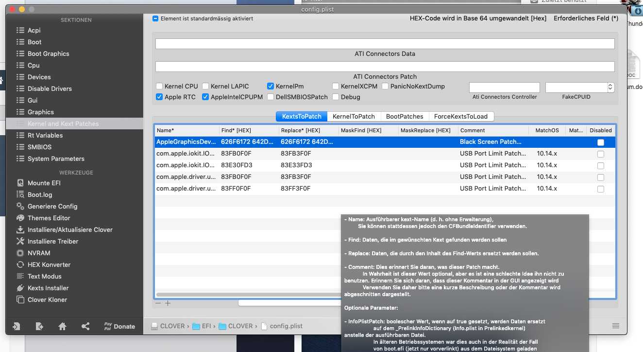Enable the DellSMBIOSPatch checkbox
This screenshot has width=643, height=352.
(x=271, y=97)
